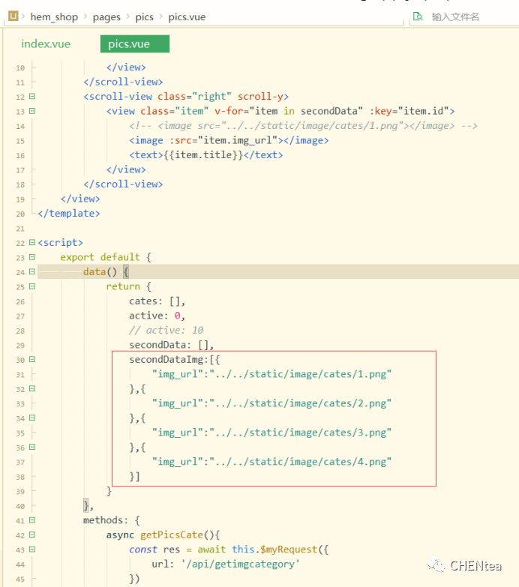Click the project folder icon in breadcrumb
This screenshot has width=519, height=587.
point(13,16)
